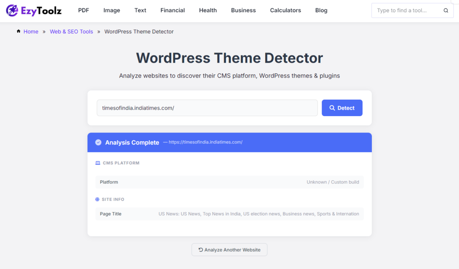Open the Image tools menu
459x269 pixels.
pyautogui.click(x=111, y=10)
